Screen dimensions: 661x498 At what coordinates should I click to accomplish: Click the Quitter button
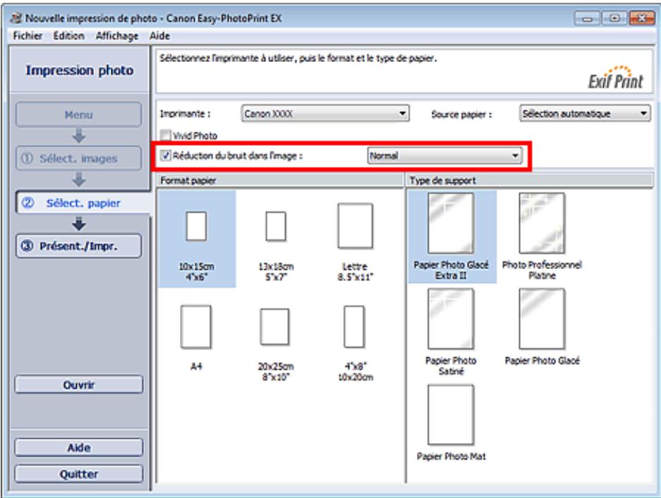(79, 474)
